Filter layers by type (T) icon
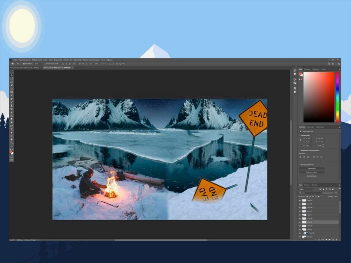Viewport: 351px width, 263px height. coord(327,189)
